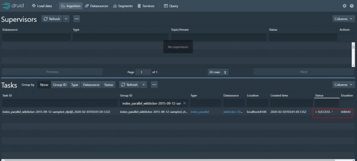Refresh the Tasks table
This screenshot has width=357, height=161.
coord(129,85)
